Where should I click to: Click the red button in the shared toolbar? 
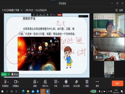pyautogui.click(x=59, y=15)
